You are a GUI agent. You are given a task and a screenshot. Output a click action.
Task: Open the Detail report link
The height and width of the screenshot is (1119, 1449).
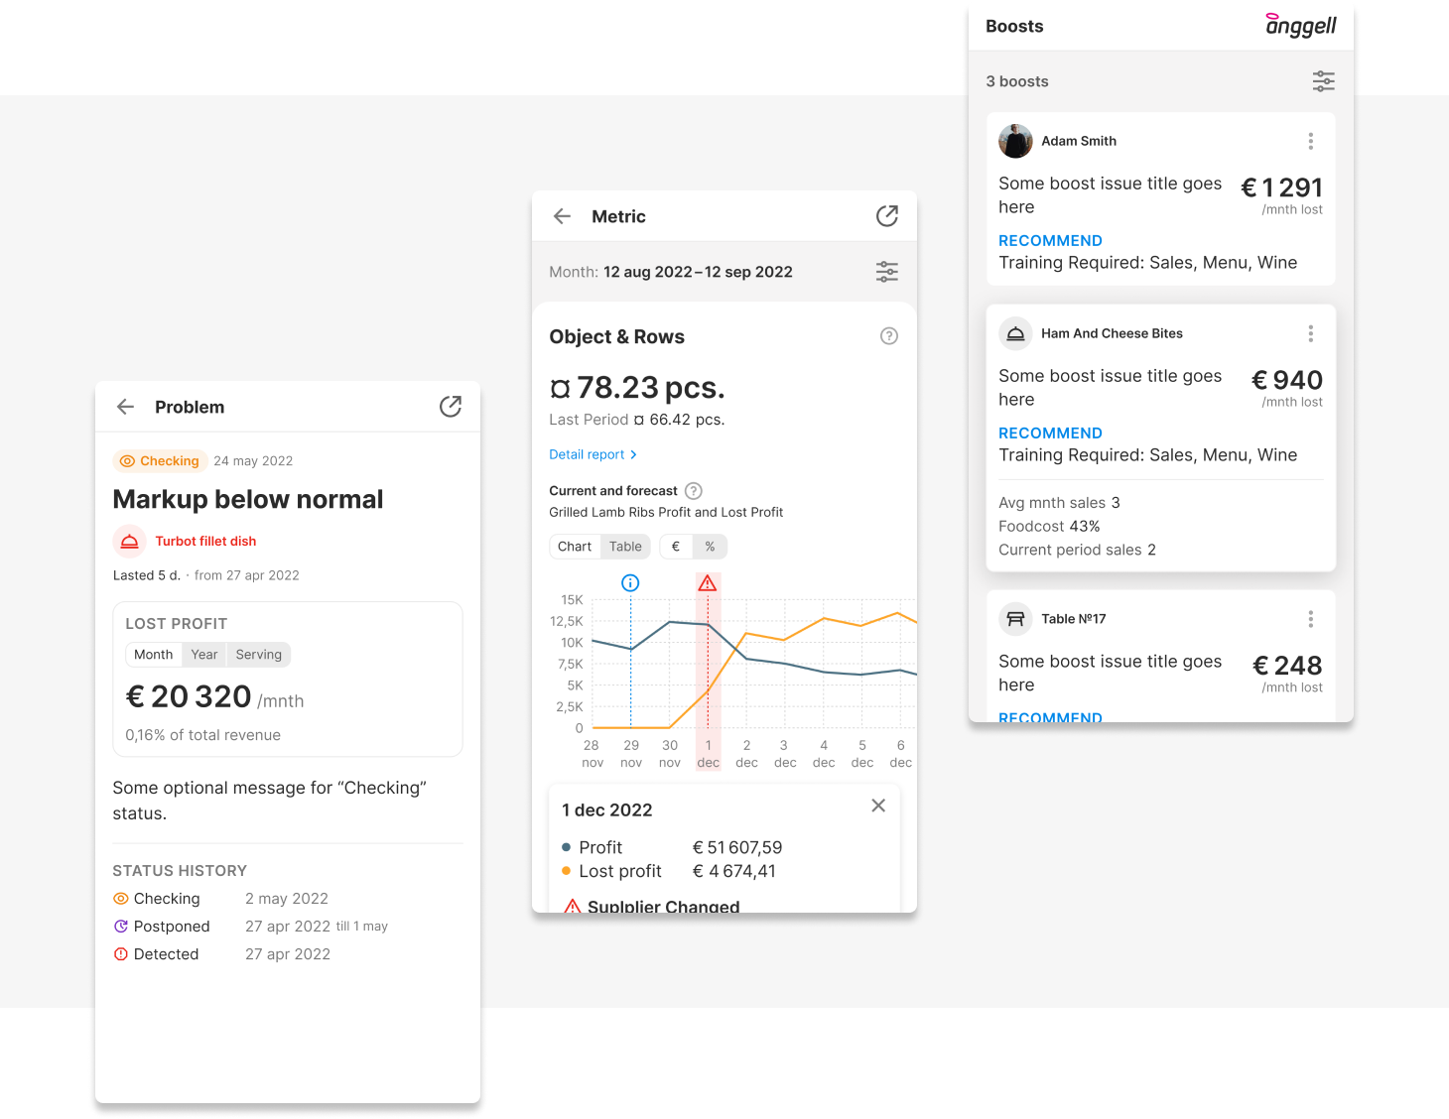click(x=593, y=454)
